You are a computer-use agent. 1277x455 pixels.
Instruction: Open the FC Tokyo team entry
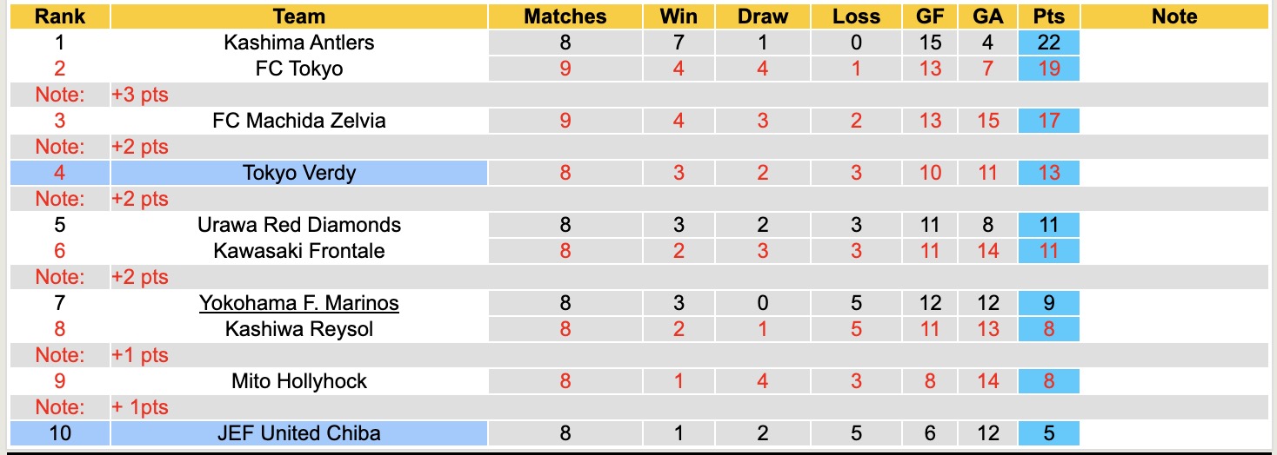pos(298,69)
